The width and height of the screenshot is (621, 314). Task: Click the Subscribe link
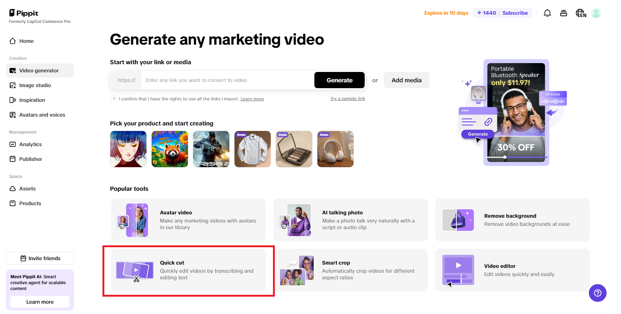(515, 13)
